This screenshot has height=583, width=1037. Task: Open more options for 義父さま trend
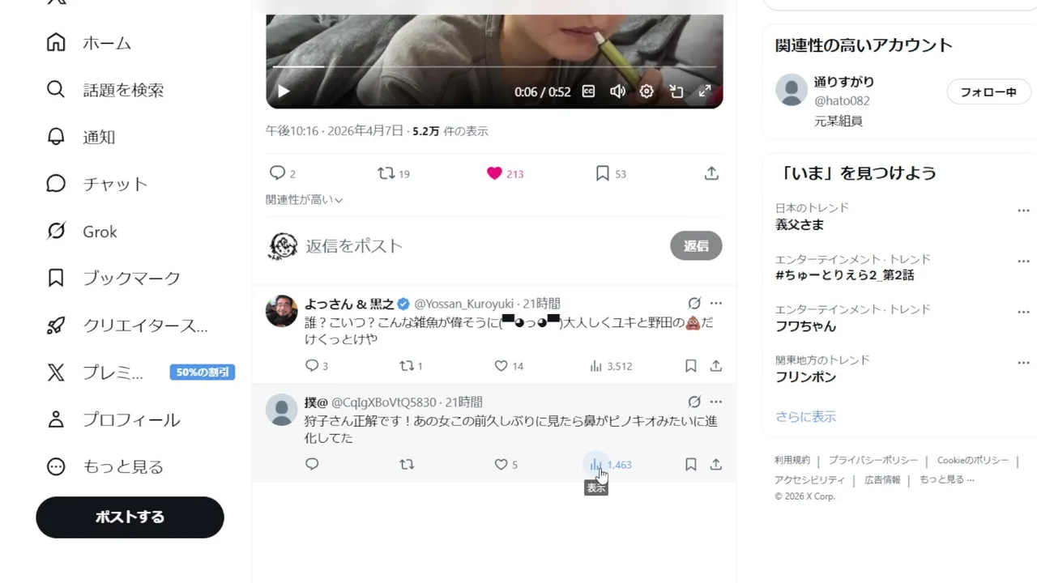1023,210
